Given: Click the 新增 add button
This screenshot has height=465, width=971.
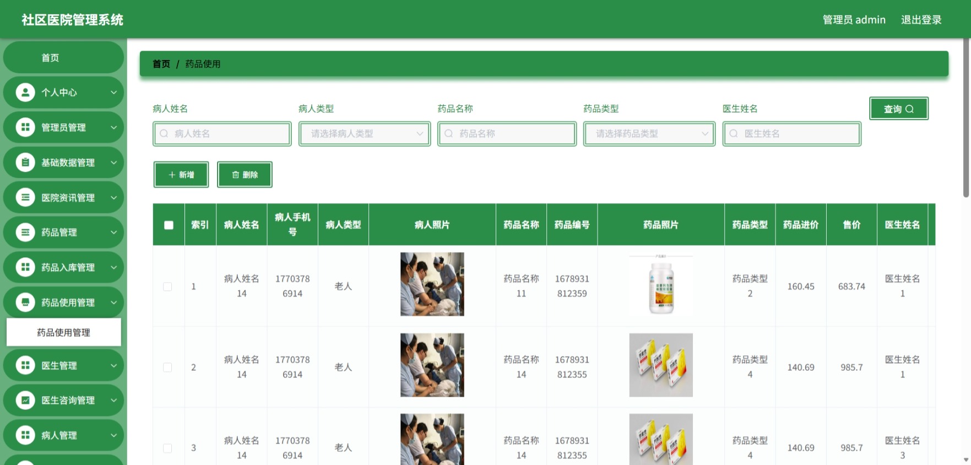Looking at the screenshot, I should 181,175.
